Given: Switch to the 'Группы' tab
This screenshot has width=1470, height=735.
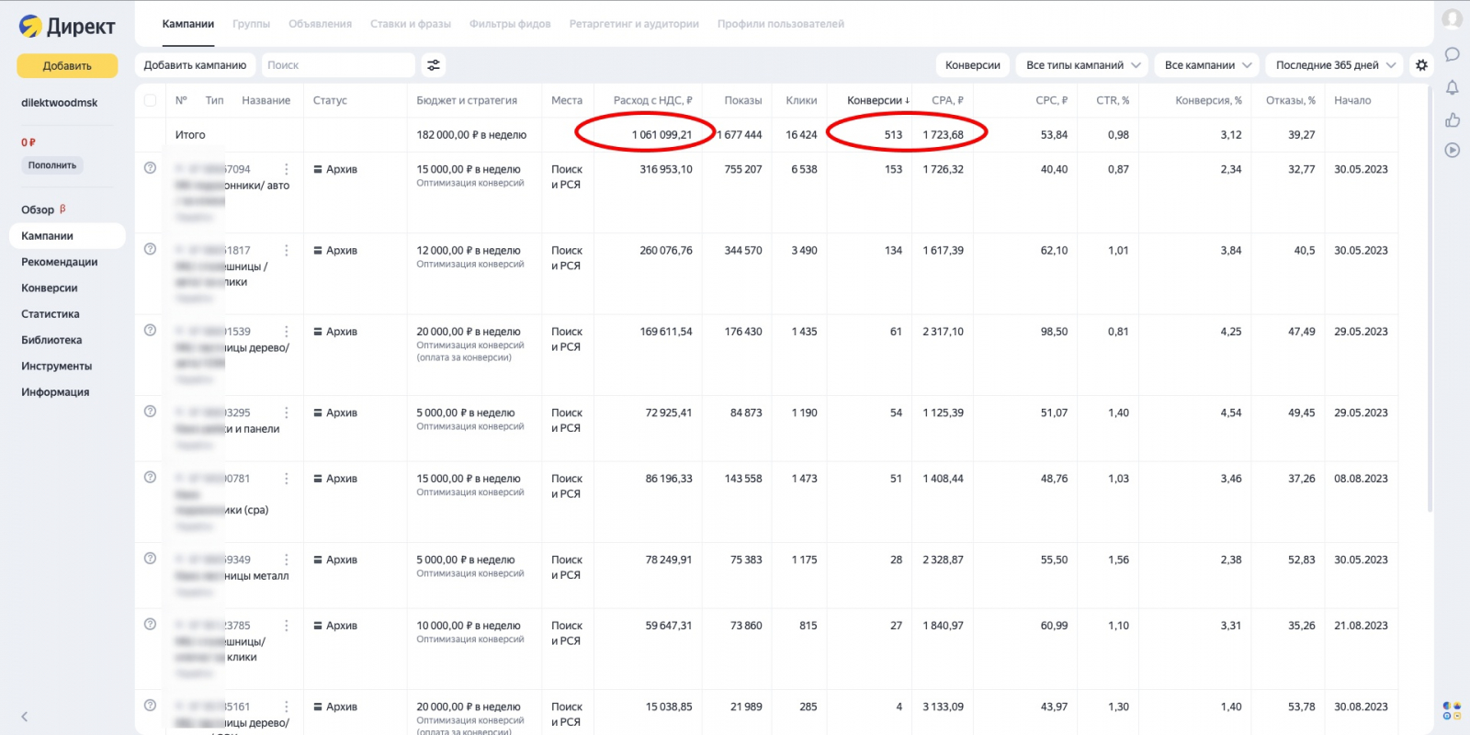Looking at the screenshot, I should pyautogui.click(x=251, y=24).
